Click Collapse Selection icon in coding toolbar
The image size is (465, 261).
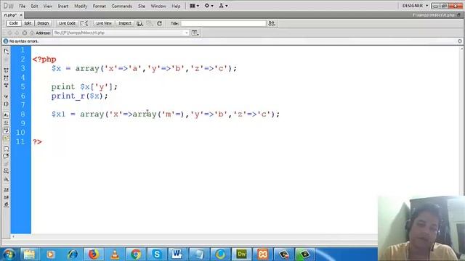pos(7,78)
